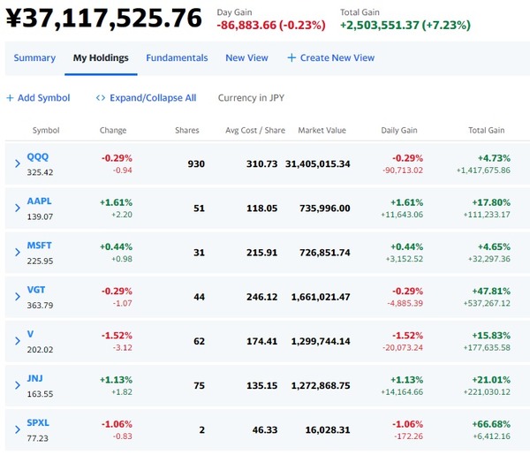Click AAPL change +1.61%
The height and width of the screenshot is (455, 530).
click(116, 202)
